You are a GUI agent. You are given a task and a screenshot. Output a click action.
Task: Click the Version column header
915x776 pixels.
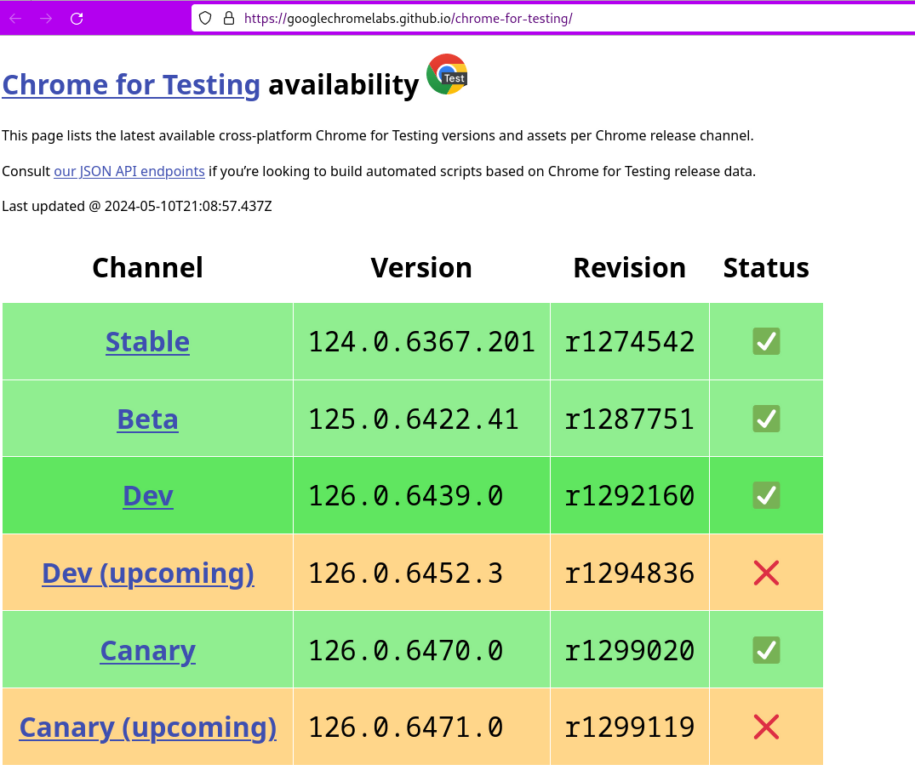421,268
